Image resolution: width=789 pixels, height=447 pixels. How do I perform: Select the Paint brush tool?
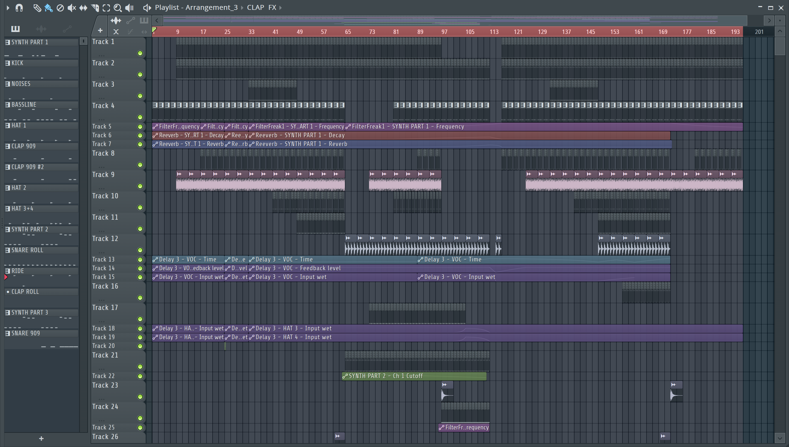click(48, 8)
